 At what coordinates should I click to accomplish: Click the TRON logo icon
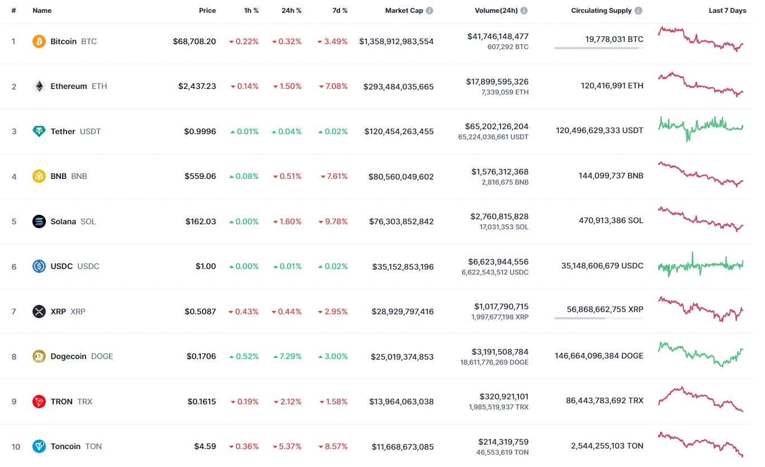[x=39, y=402]
